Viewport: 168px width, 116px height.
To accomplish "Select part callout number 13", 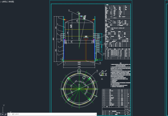I will (104, 54).
